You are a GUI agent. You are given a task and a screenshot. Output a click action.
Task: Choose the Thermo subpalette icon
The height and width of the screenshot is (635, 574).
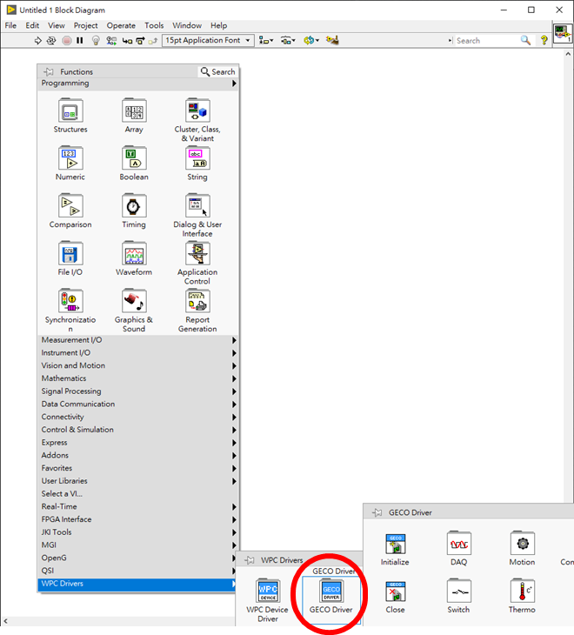pos(522,592)
